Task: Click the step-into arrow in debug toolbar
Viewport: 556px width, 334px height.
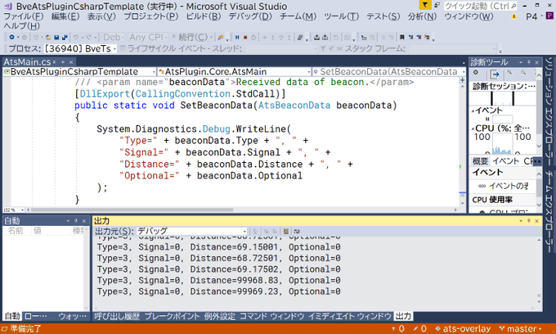Action: pyautogui.click(x=272, y=37)
